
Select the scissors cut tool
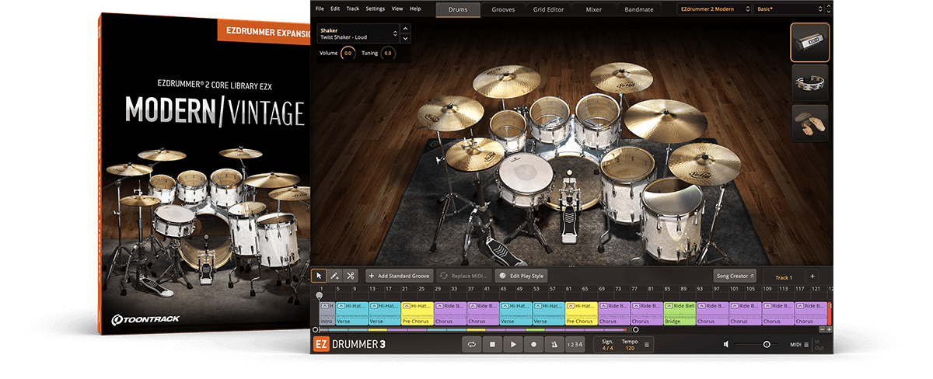[351, 276]
